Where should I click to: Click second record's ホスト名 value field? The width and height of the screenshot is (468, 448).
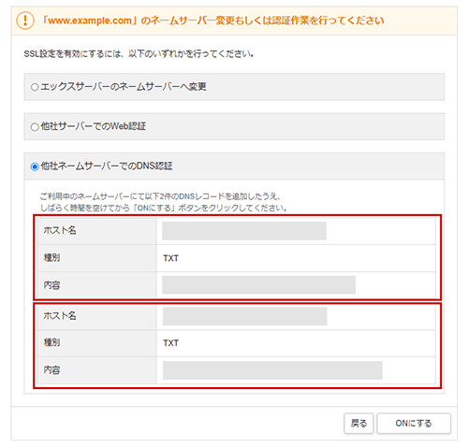[245, 316]
